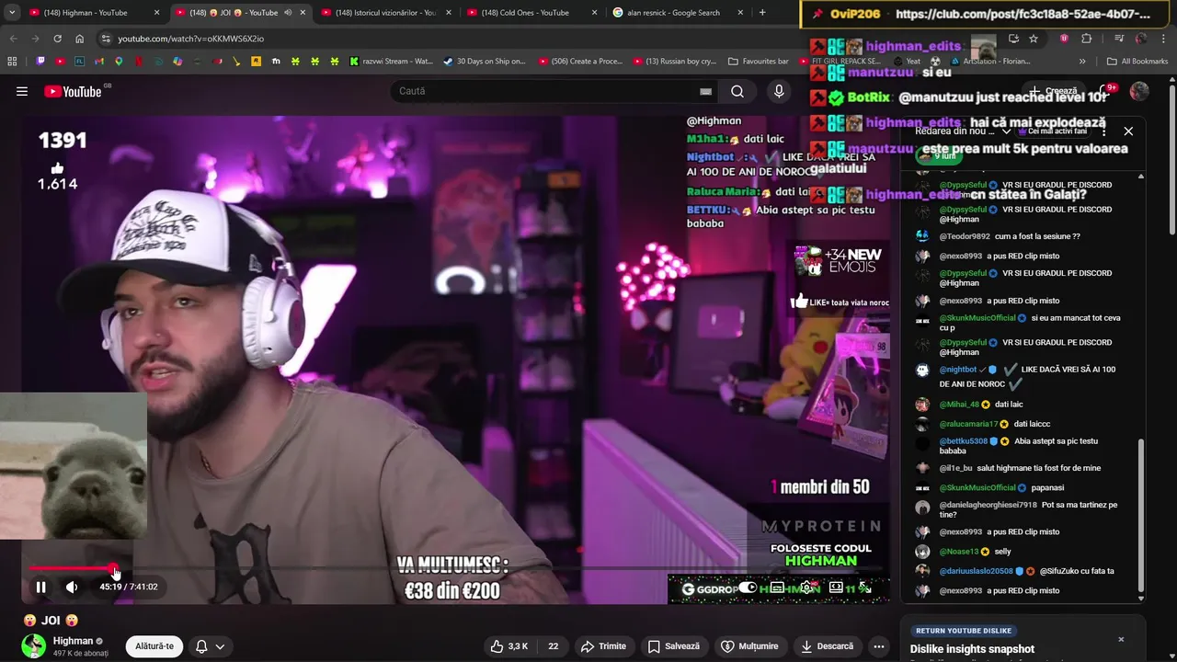
Task: Save the video with Salvează
Action: pyautogui.click(x=673, y=646)
